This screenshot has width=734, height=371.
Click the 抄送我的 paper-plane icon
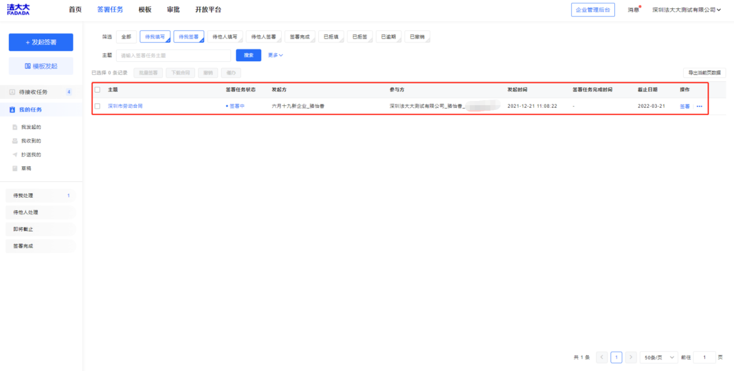click(15, 155)
